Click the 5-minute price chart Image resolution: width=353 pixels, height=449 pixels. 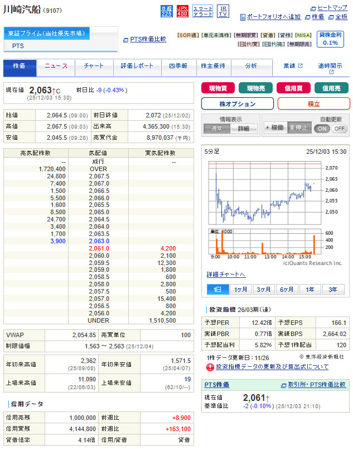[x=267, y=190]
